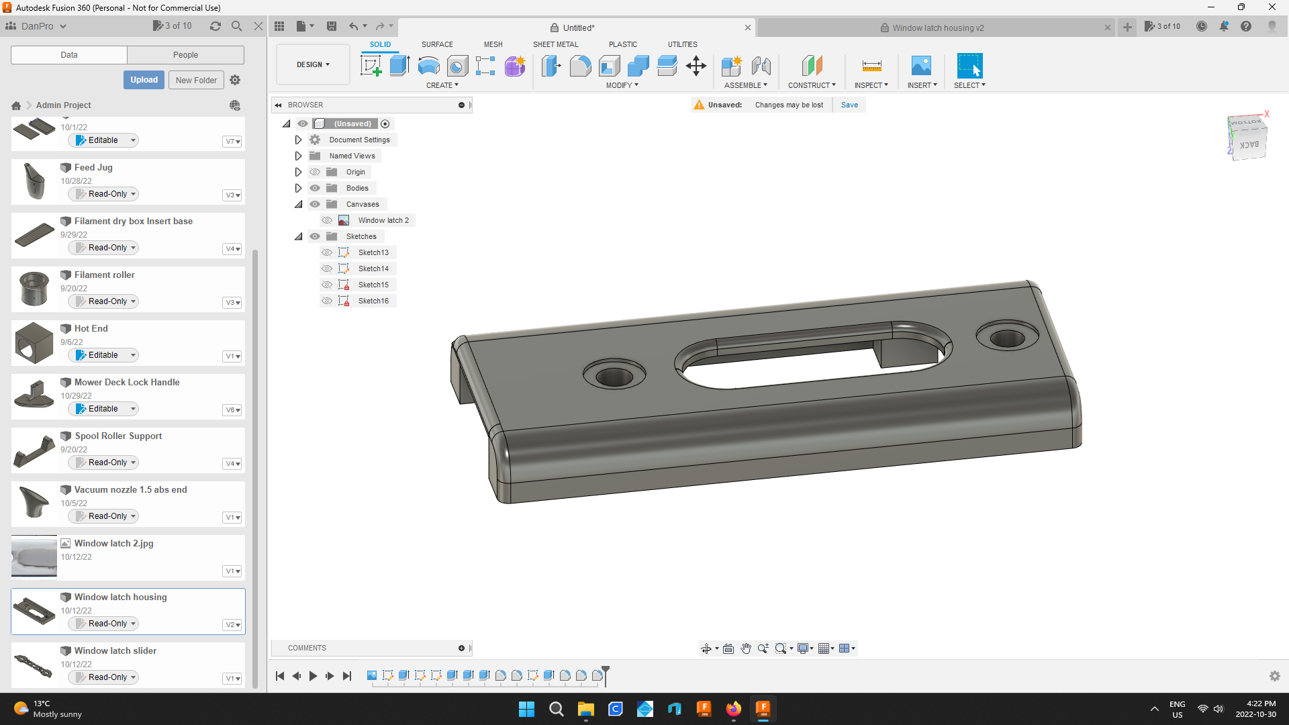Open Window latch housing thumbnail
Image resolution: width=1289 pixels, height=725 pixels.
coord(34,611)
